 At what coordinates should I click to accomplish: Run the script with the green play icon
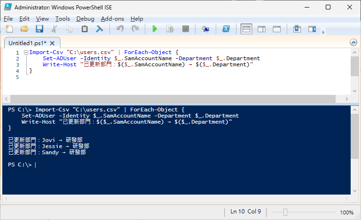tap(155, 29)
